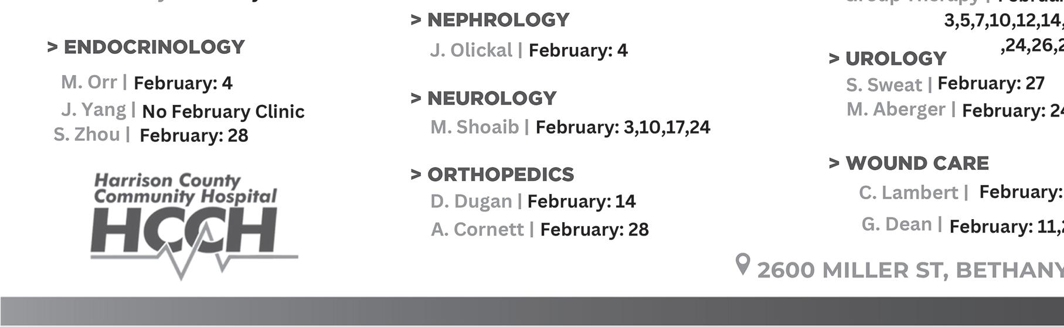
Task: Select the WOUND CARE heading
Action: pos(909,163)
